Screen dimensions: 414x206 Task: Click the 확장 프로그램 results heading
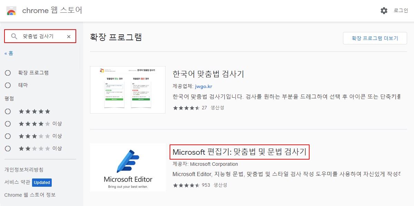(116, 37)
